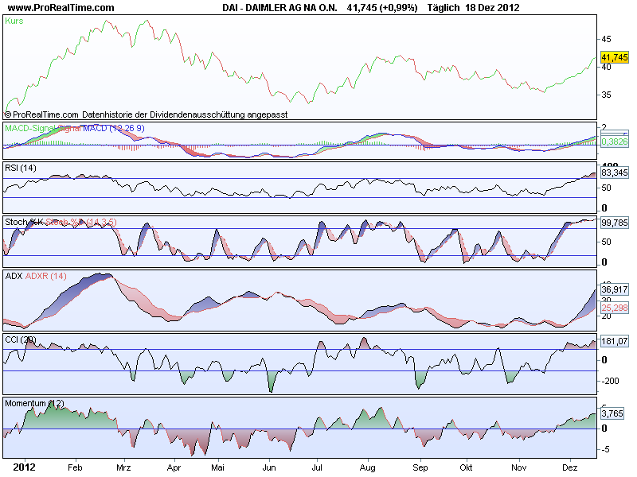Click the yellow 41,745 price tag
Screen dimensions: 637x477
[x=614, y=57]
